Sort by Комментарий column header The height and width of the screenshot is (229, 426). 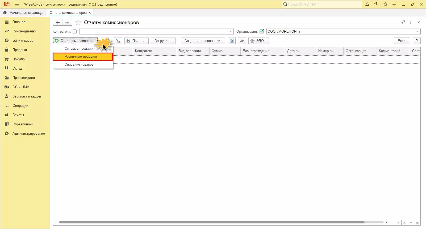tap(393, 51)
